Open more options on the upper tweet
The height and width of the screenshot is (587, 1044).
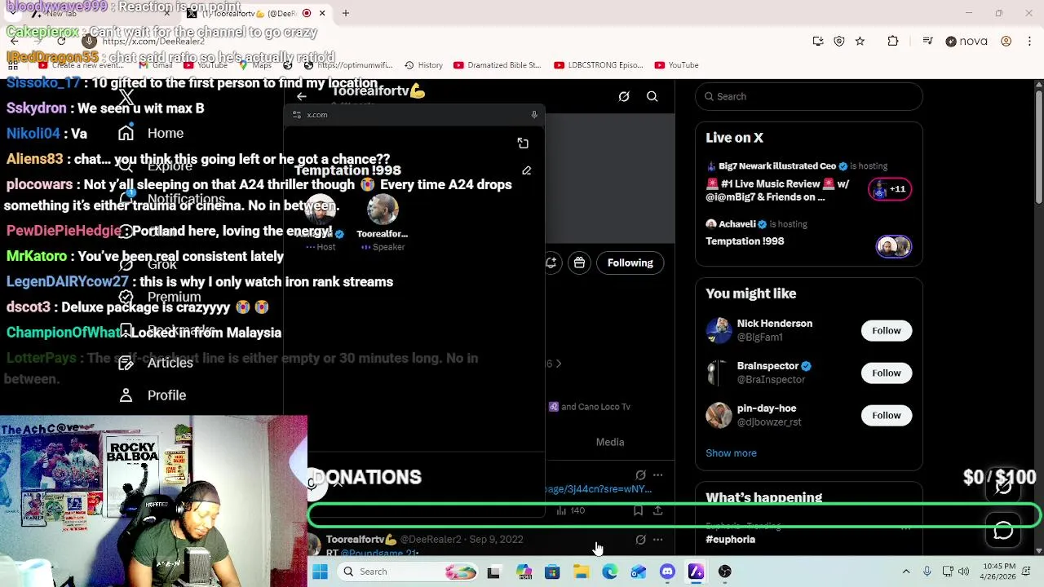(657, 474)
